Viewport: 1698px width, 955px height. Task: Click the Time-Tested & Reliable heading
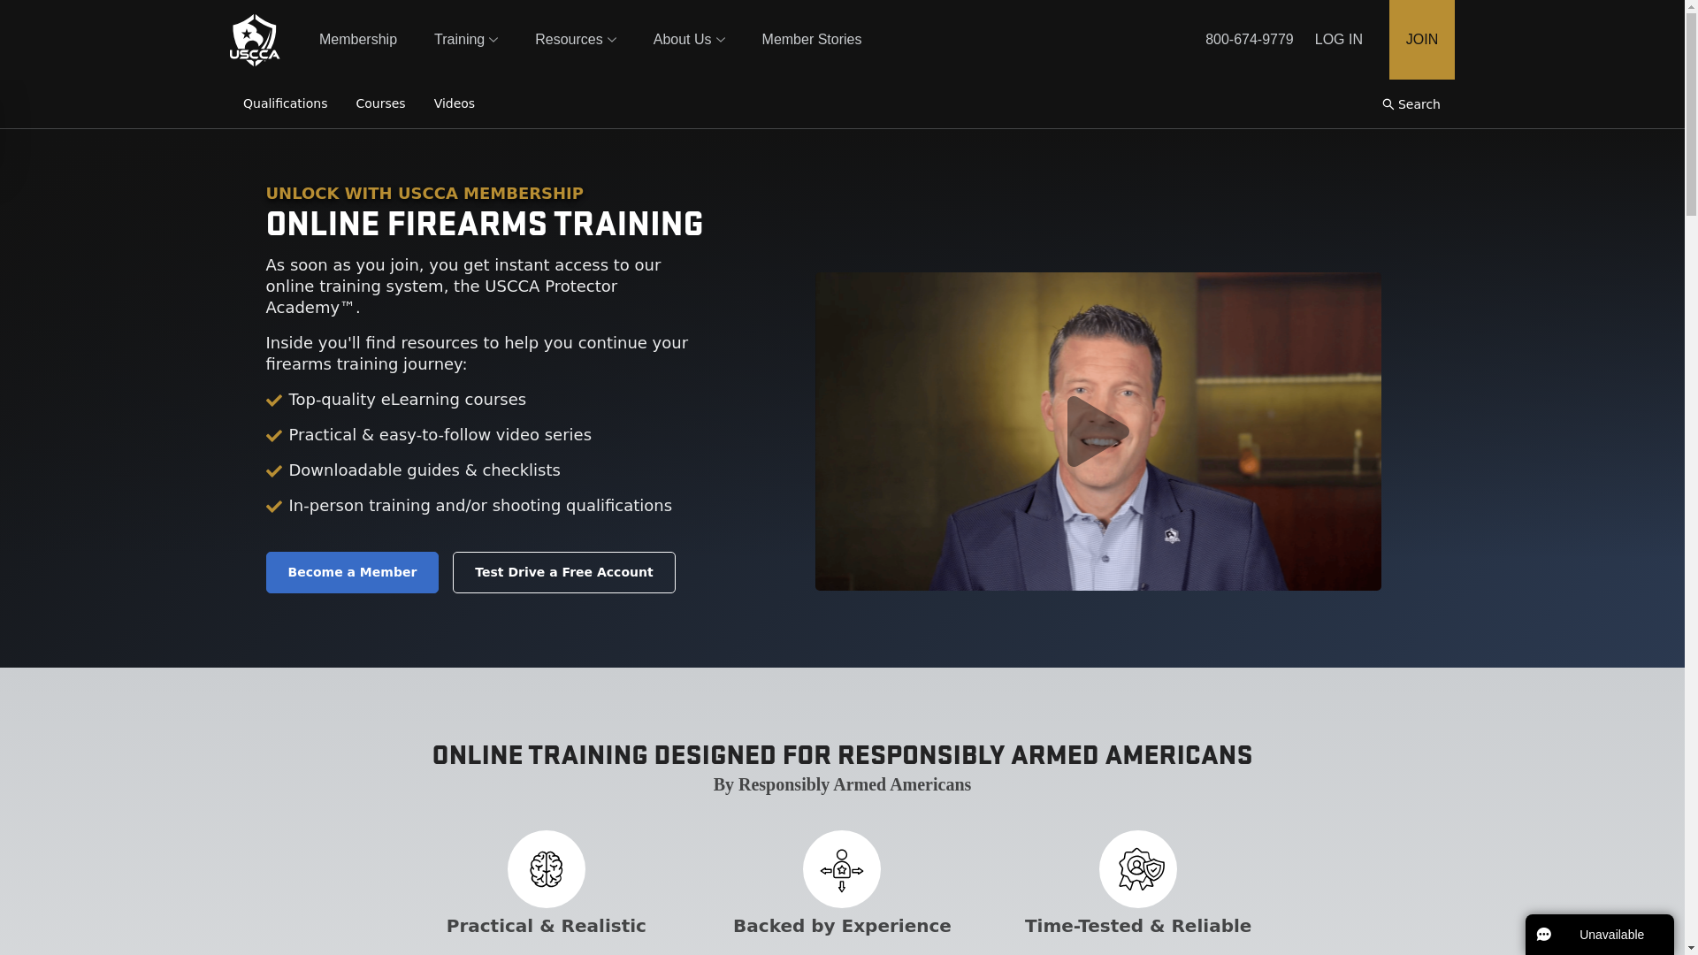tap(1137, 926)
